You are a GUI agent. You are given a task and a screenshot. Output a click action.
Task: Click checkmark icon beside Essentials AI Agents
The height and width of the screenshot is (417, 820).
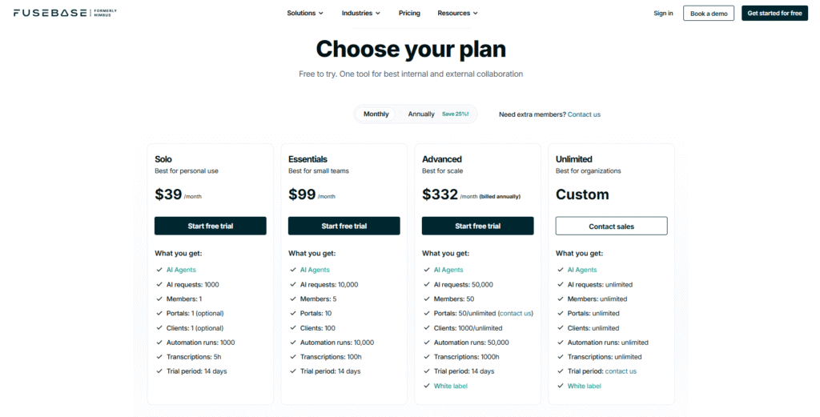292,270
